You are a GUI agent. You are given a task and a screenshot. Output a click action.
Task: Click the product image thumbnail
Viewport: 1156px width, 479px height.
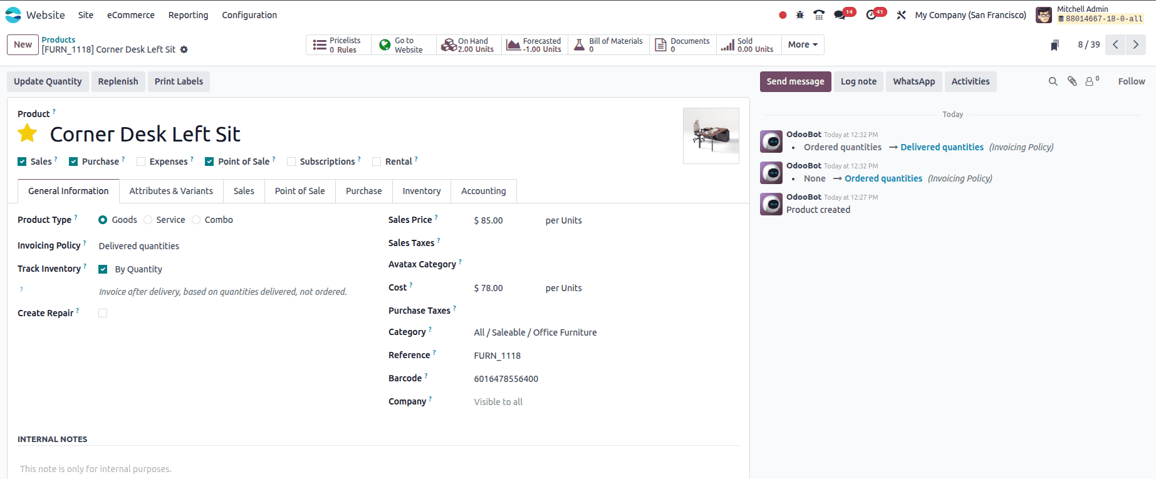pos(711,135)
